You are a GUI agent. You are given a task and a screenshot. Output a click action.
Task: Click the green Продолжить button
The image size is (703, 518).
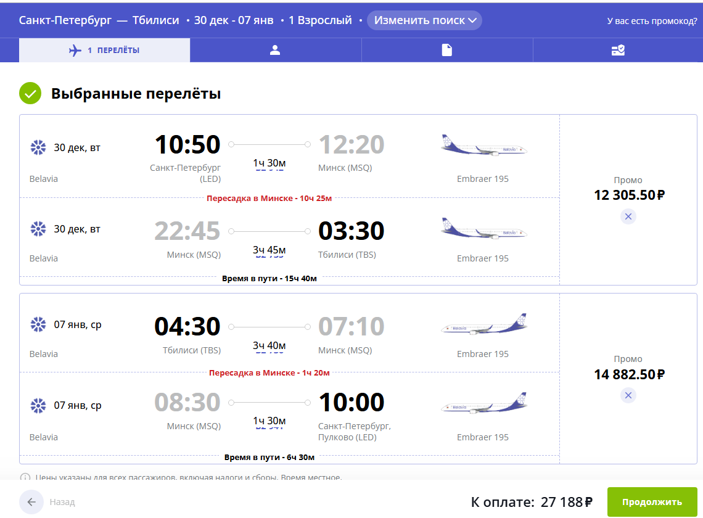coord(652,502)
